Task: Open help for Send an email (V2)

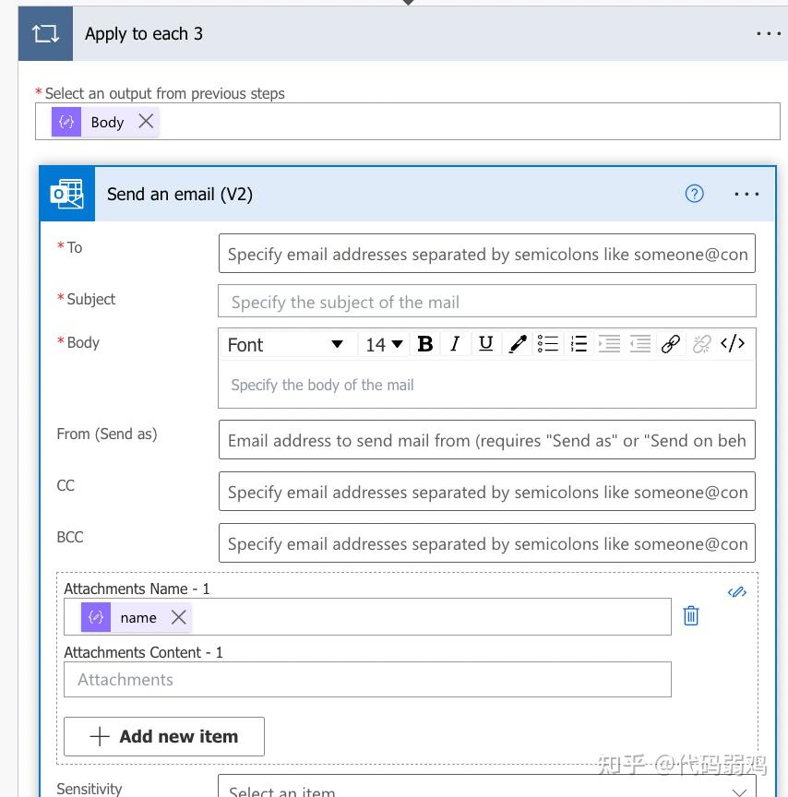Action: [694, 194]
